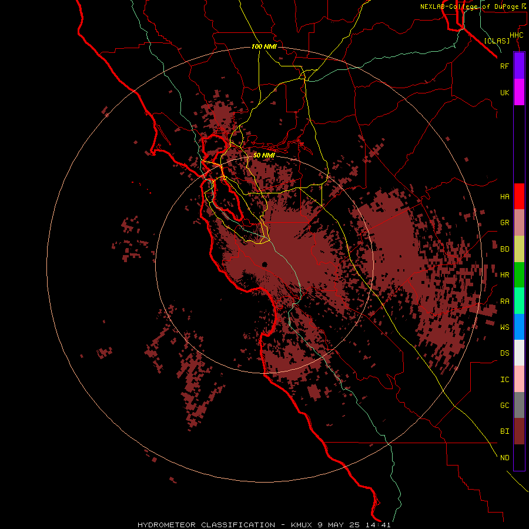Image resolution: width=529 pixels, height=529 pixels.
Task: Click the BI legend label
Action: (504, 431)
